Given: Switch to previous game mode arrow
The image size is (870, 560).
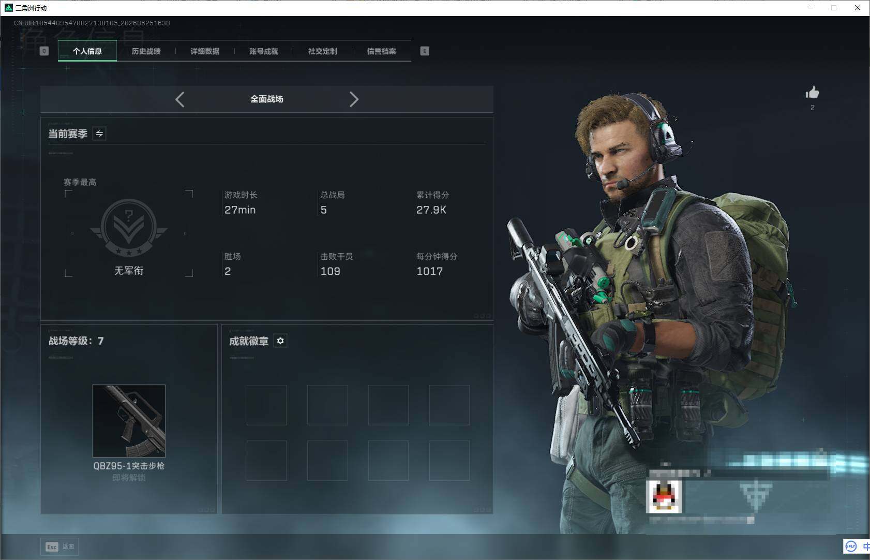Looking at the screenshot, I should tap(179, 99).
